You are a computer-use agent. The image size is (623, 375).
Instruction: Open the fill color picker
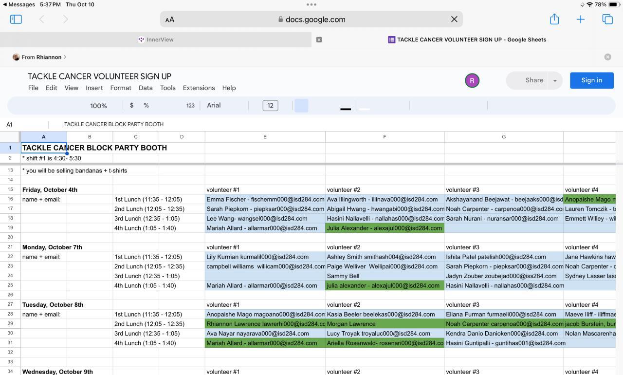pyautogui.click(x=365, y=106)
